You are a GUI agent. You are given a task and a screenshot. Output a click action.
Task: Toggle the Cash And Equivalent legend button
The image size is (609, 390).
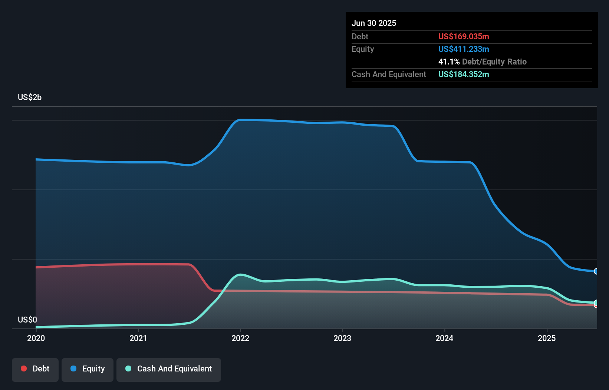[169, 370]
